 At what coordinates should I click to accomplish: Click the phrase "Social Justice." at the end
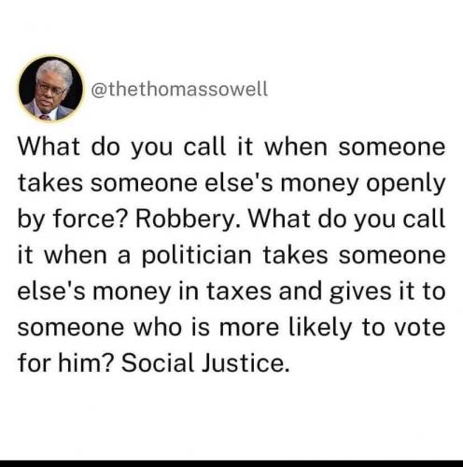[205, 363]
